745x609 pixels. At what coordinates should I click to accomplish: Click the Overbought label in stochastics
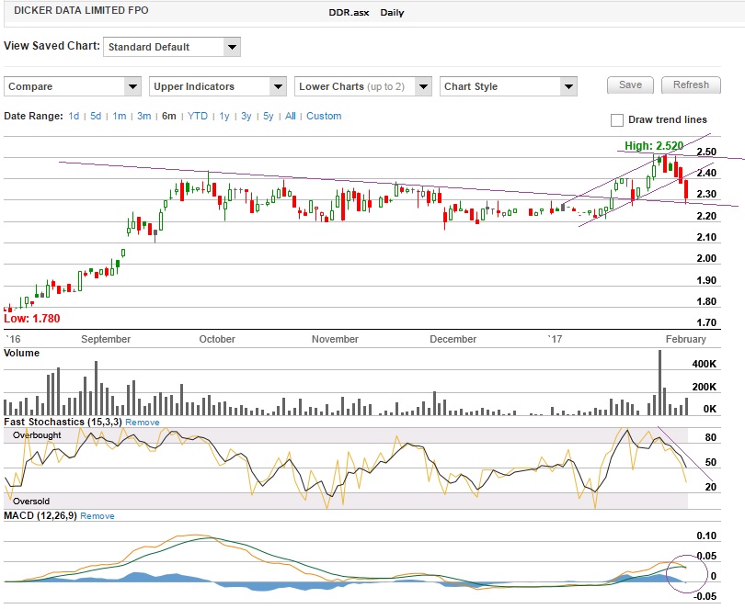click(x=37, y=435)
